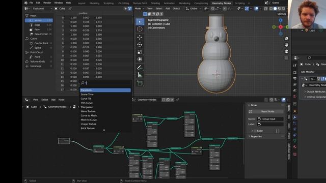Open the Render menu
Screen dimensions: 326x183
(x=47, y=3)
